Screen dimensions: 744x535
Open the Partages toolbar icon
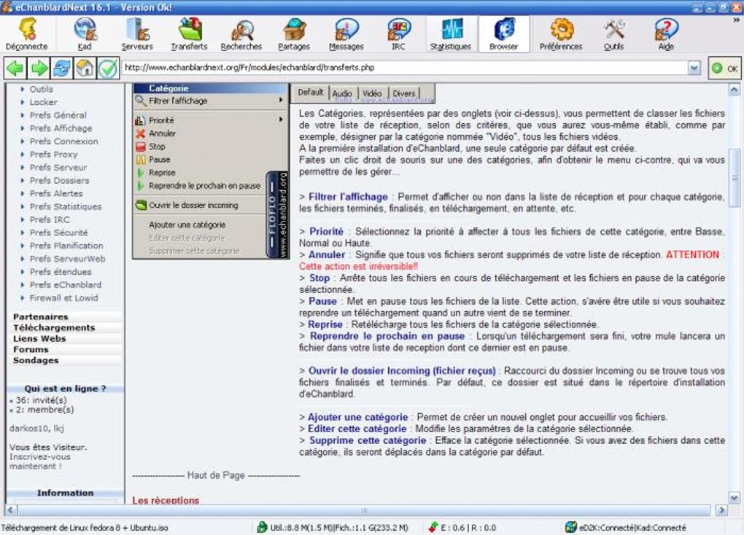tap(294, 34)
